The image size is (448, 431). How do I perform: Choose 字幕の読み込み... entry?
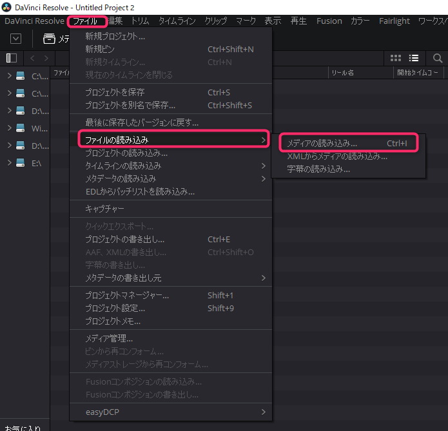click(x=349, y=169)
